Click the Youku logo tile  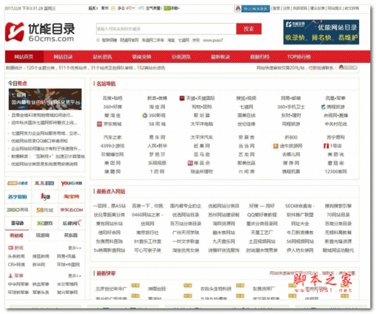coord(72,183)
